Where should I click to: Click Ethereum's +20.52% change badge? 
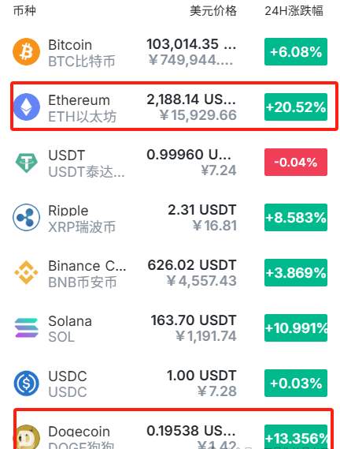point(296,107)
